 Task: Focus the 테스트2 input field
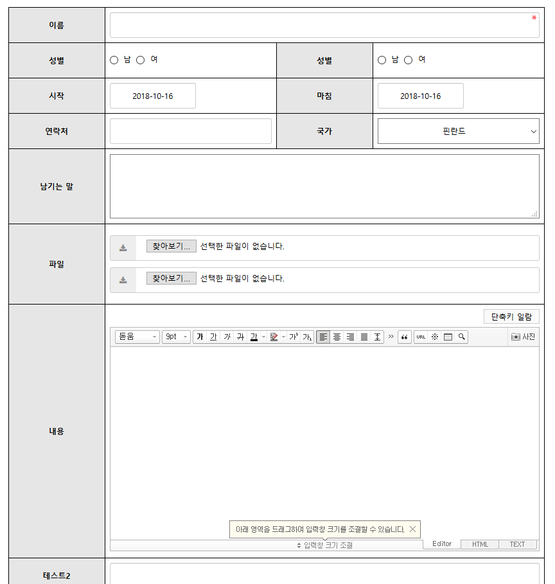click(324, 574)
